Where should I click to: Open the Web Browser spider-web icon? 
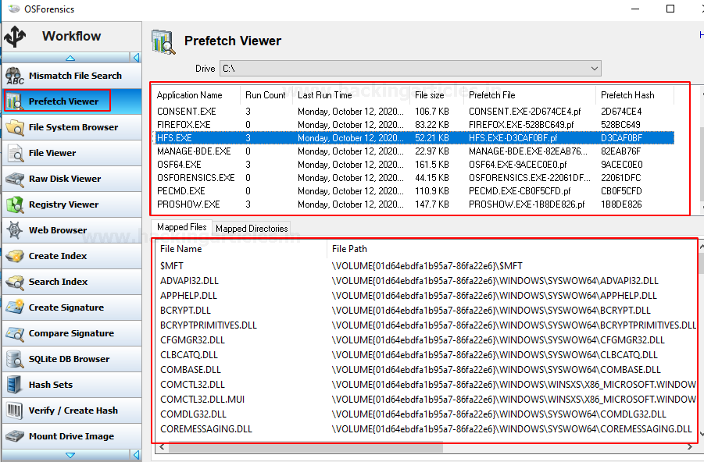click(x=15, y=230)
